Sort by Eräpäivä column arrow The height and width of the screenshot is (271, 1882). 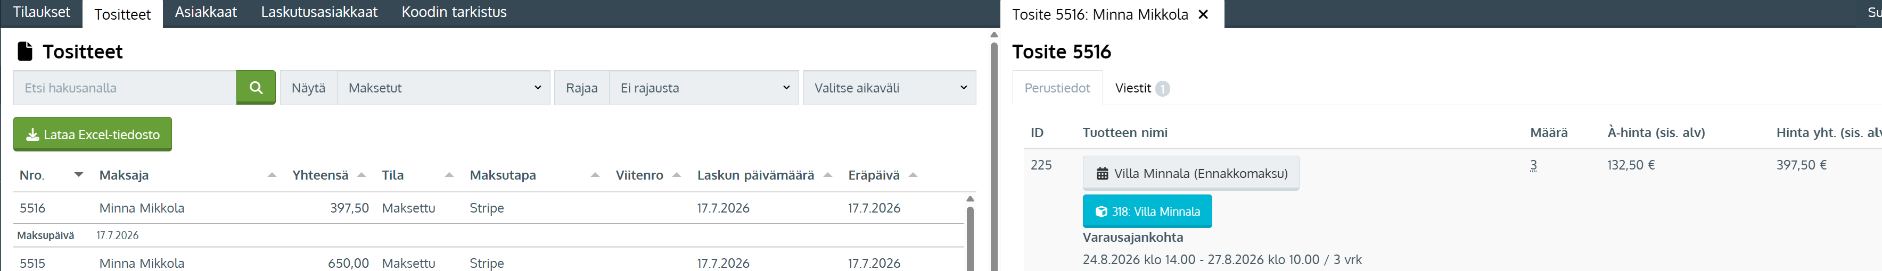pyautogui.click(x=913, y=175)
